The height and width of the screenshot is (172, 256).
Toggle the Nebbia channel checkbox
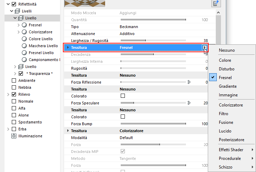tap(14, 87)
